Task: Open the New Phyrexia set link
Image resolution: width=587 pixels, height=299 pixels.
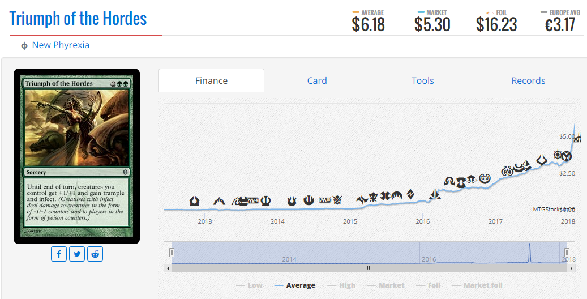Action: tap(61, 45)
